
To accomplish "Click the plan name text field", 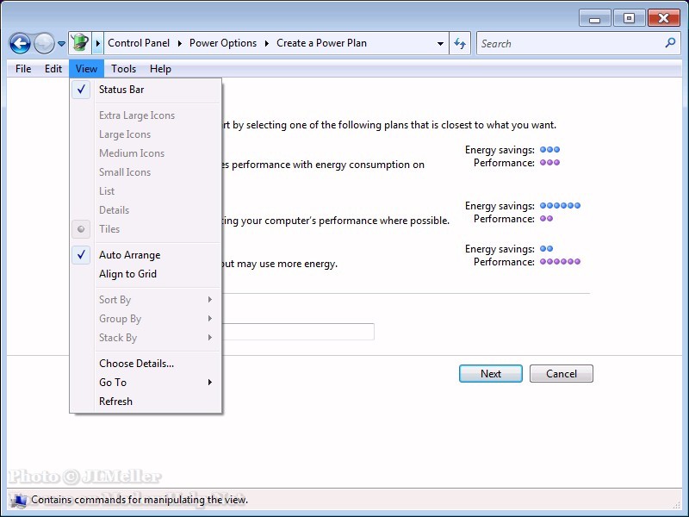I will pyautogui.click(x=298, y=332).
